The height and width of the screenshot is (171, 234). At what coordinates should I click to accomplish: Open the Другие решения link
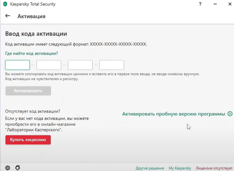pos(150,168)
